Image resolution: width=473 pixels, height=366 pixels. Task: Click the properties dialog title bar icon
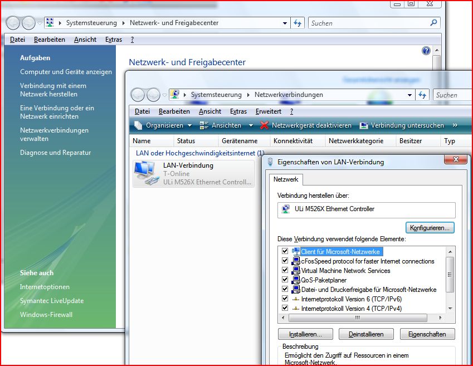pos(270,162)
